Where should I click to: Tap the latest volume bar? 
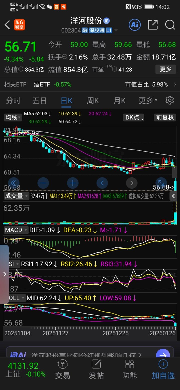point(175,218)
